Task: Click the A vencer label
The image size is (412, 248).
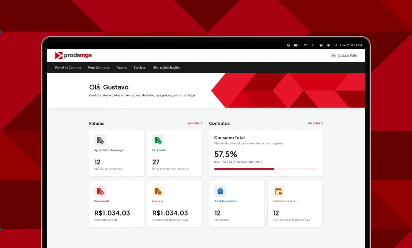Action: 158,201
